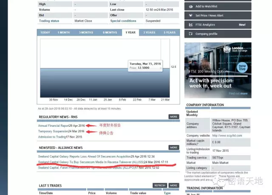Open Company profile
Image resolution: width=272 pixels, height=195 pixels.
pos(218,34)
